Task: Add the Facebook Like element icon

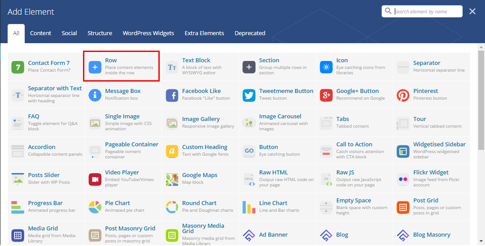Action: tap(172, 95)
